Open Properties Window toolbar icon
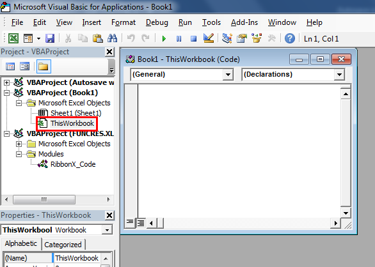The image size is (375, 267). 241,38
